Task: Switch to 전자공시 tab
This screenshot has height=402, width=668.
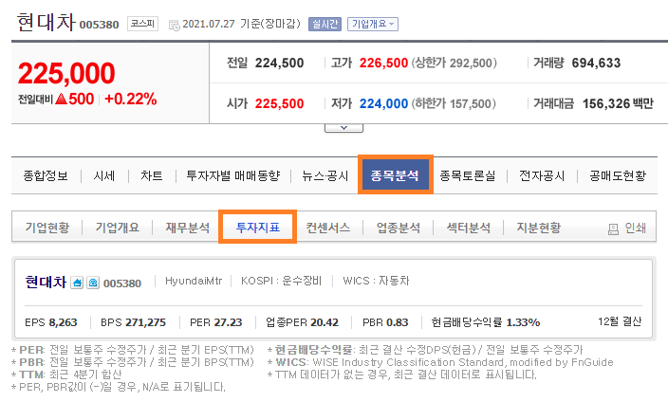Action: tap(542, 175)
